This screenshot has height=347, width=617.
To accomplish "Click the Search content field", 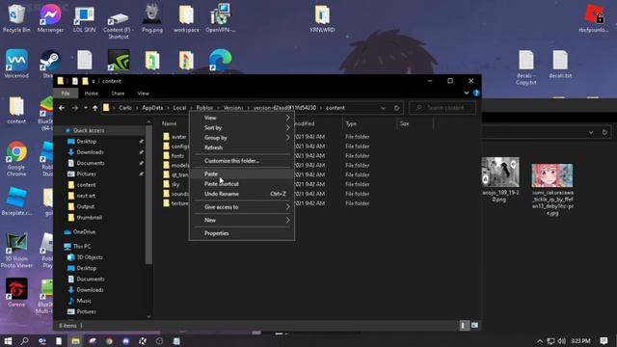I will click(x=443, y=108).
